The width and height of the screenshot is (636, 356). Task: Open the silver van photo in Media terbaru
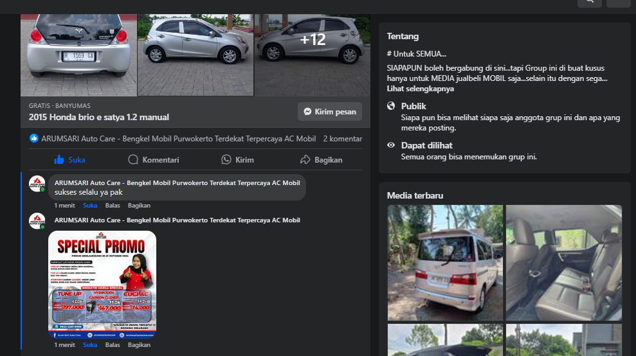(x=446, y=263)
